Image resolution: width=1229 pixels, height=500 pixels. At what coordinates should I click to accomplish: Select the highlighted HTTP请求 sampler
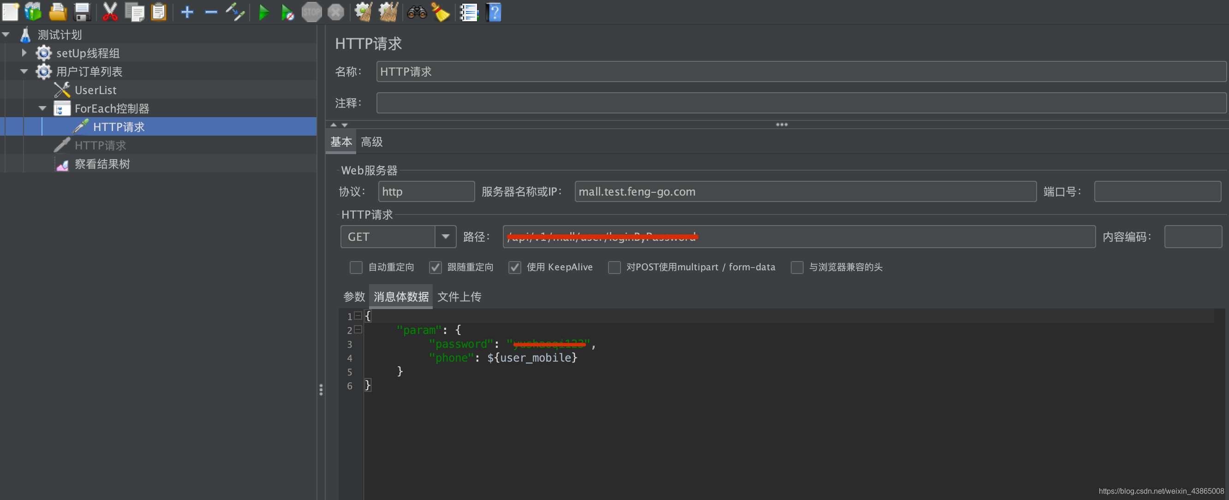coord(119,126)
